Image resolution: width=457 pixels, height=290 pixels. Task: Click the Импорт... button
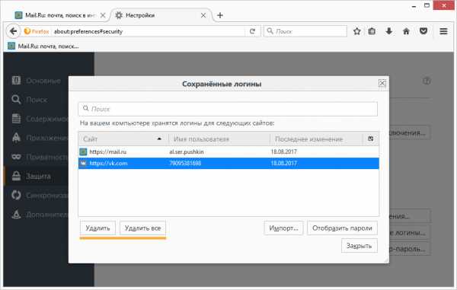tap(283, 228)
